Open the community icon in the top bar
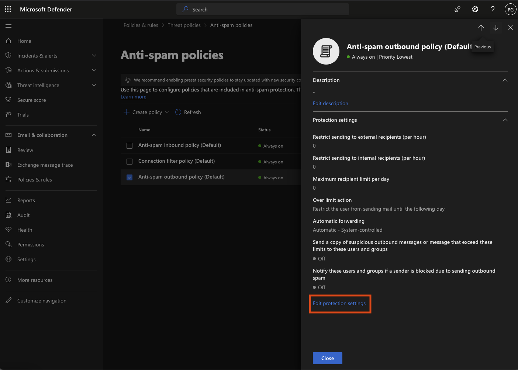Image resolution: width=518 pixels, height=370 pixels. pyautogui.click(x=457, y=9)
